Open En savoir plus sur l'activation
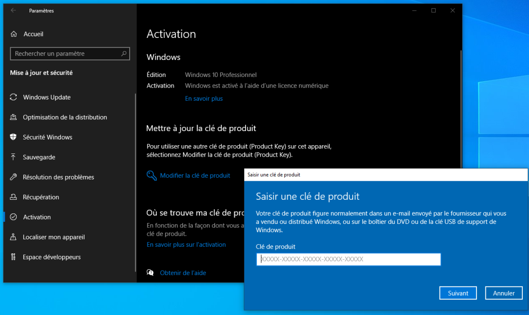 point(186,244)
